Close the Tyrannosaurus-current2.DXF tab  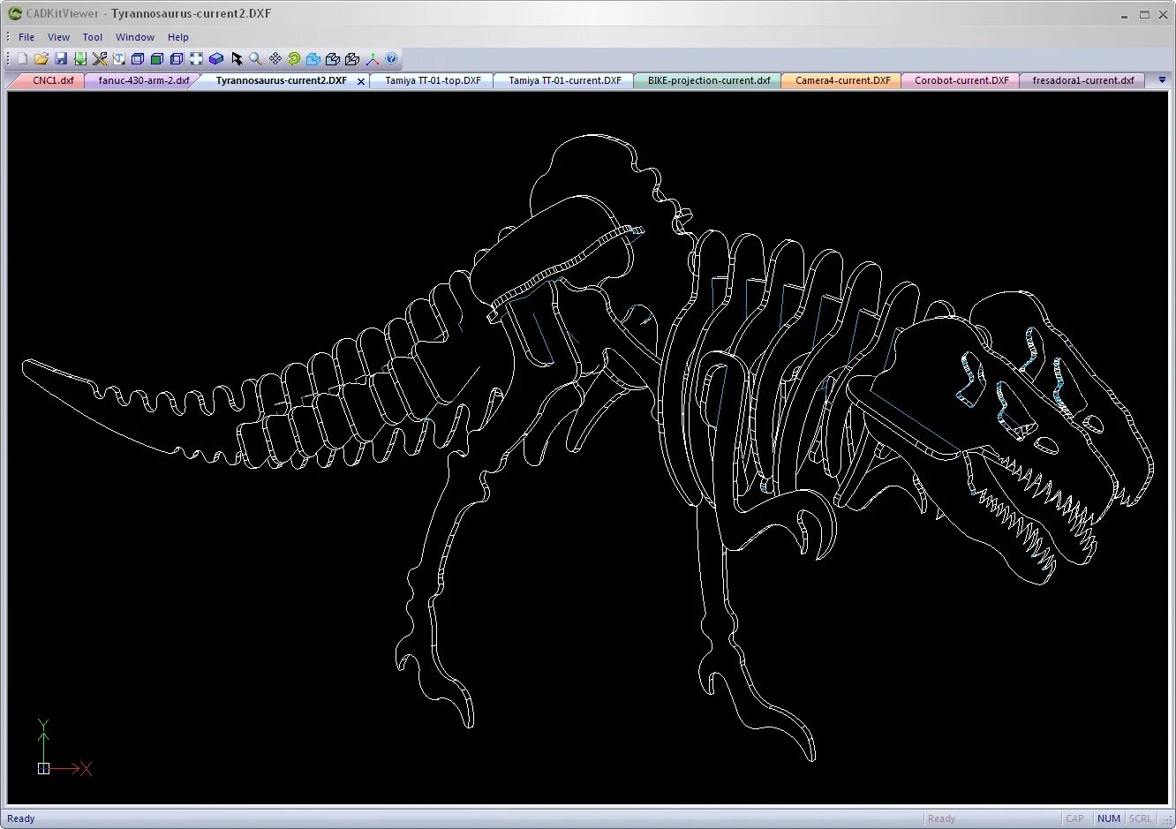tap(361, 81)
